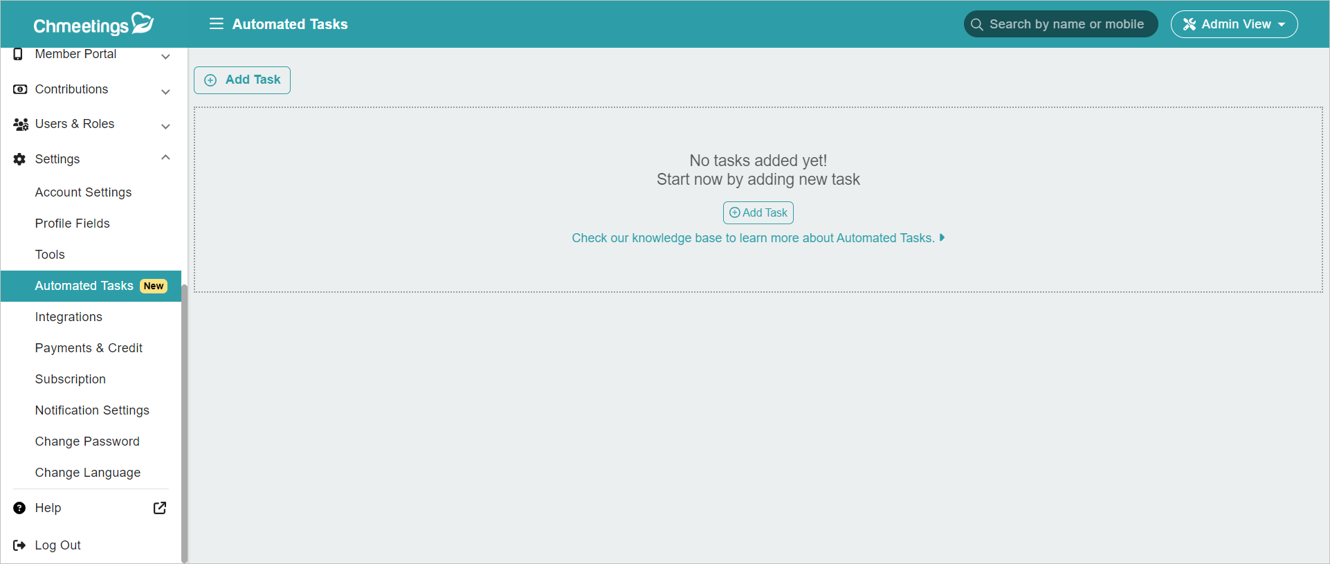Viewport: 1330px width, 564px height.
Task: Focus the Search by name or mobile field
Action: click(1060, 24)
